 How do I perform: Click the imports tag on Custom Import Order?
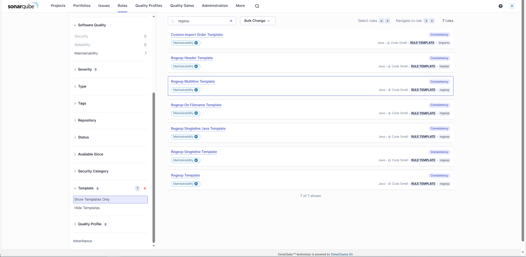[444, 43]
